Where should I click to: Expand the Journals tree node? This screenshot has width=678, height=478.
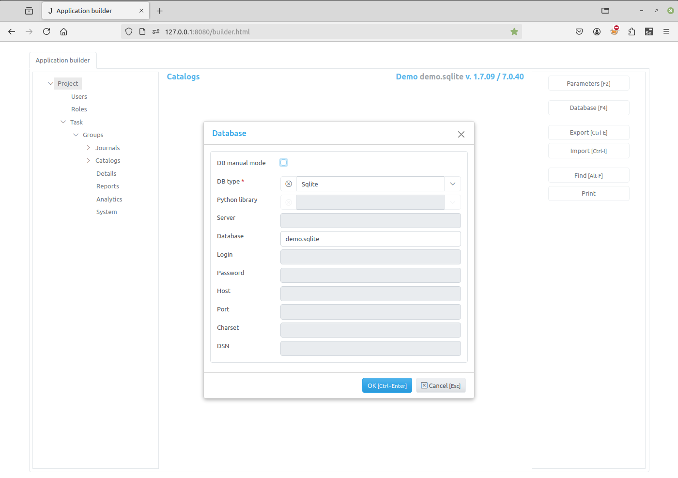[88, 148]
